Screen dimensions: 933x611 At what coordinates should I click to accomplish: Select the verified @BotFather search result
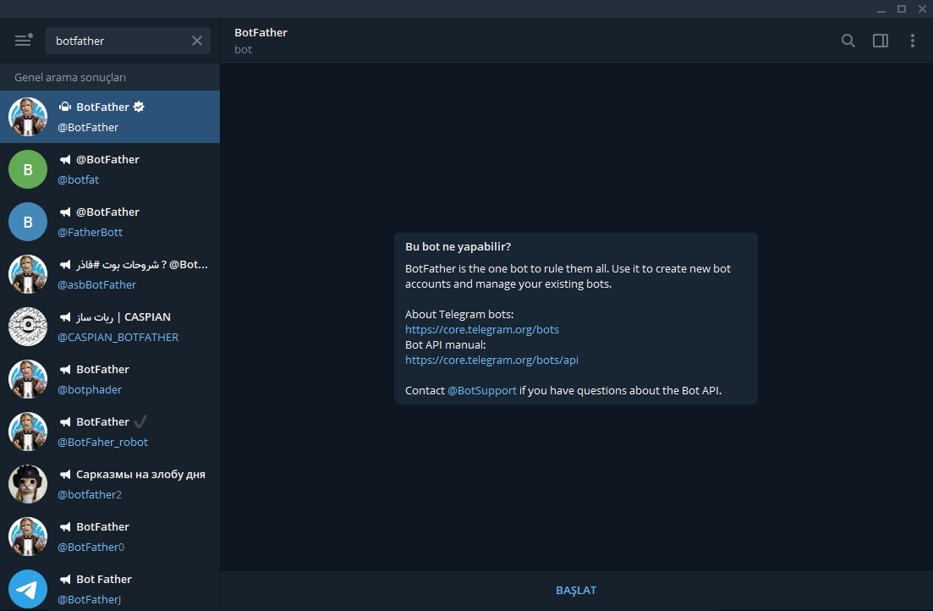pyautogui.click(x=127, y=117)
